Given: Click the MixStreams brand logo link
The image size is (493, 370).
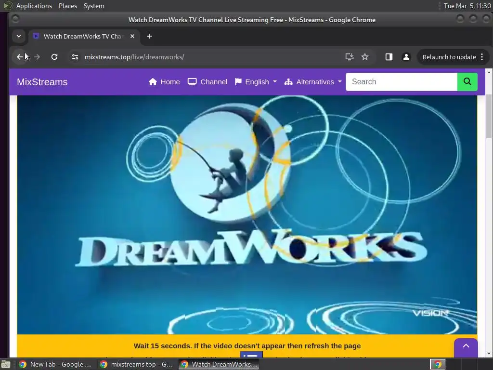Looking at the screenshot, I should coord(42,82).
